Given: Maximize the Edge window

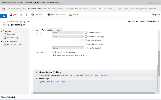Looking at the screenshot, I should click(150, 3).
